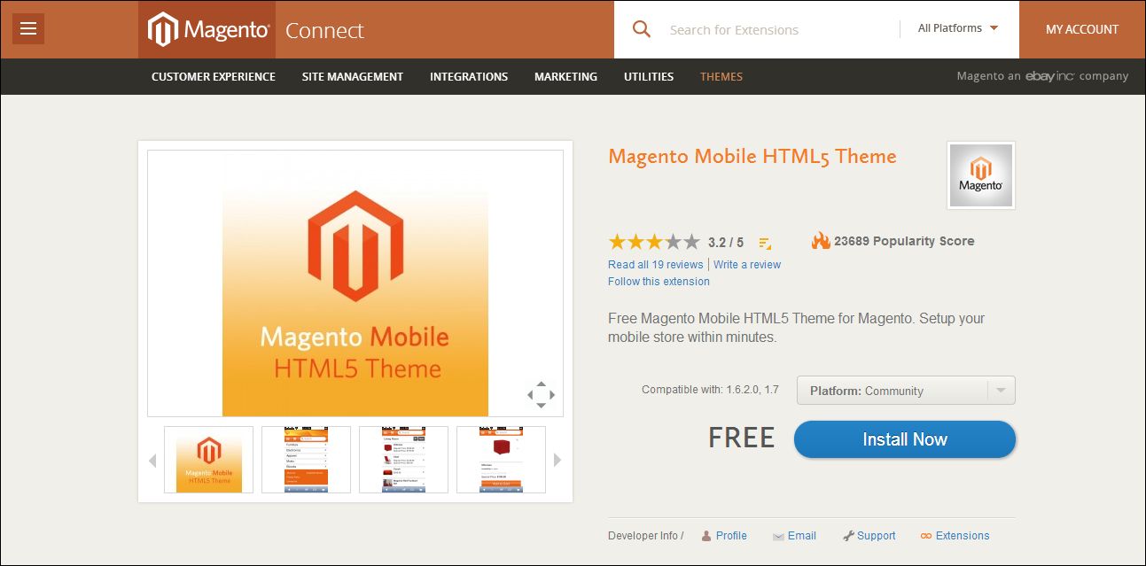Click the search magnifier icon

coord(642,29)
